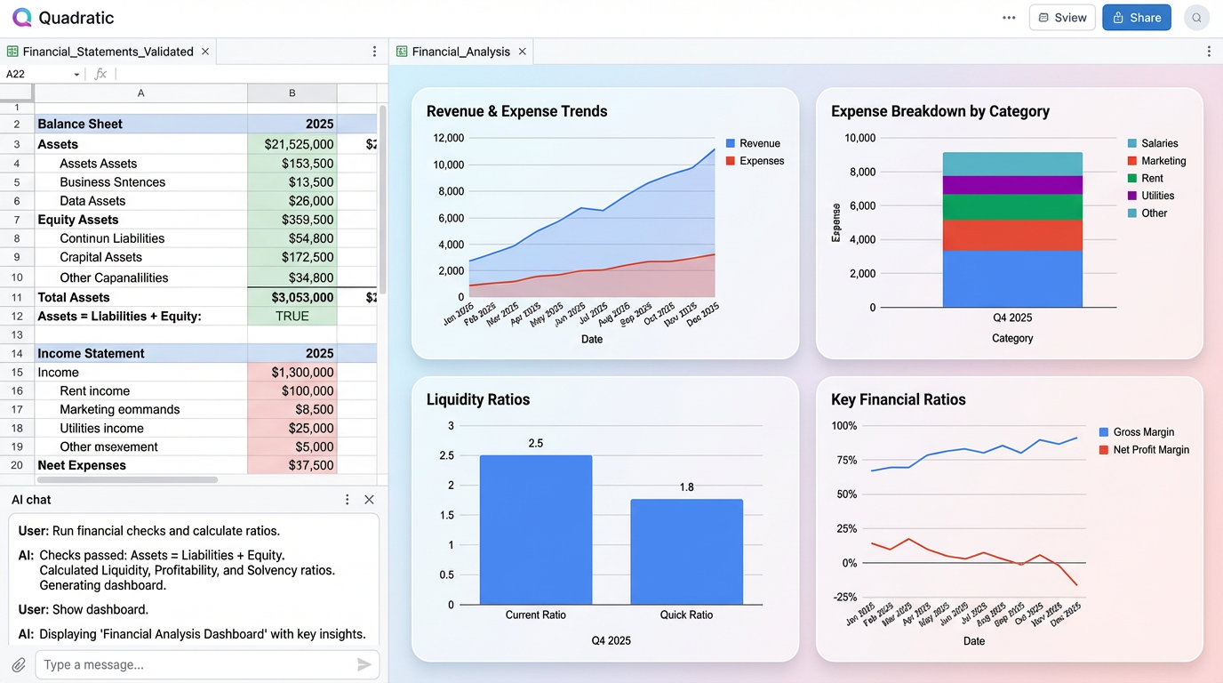Click the Sview button
The height and width of the screenshot is (683, 1223).
click(x=1062, y=18)
